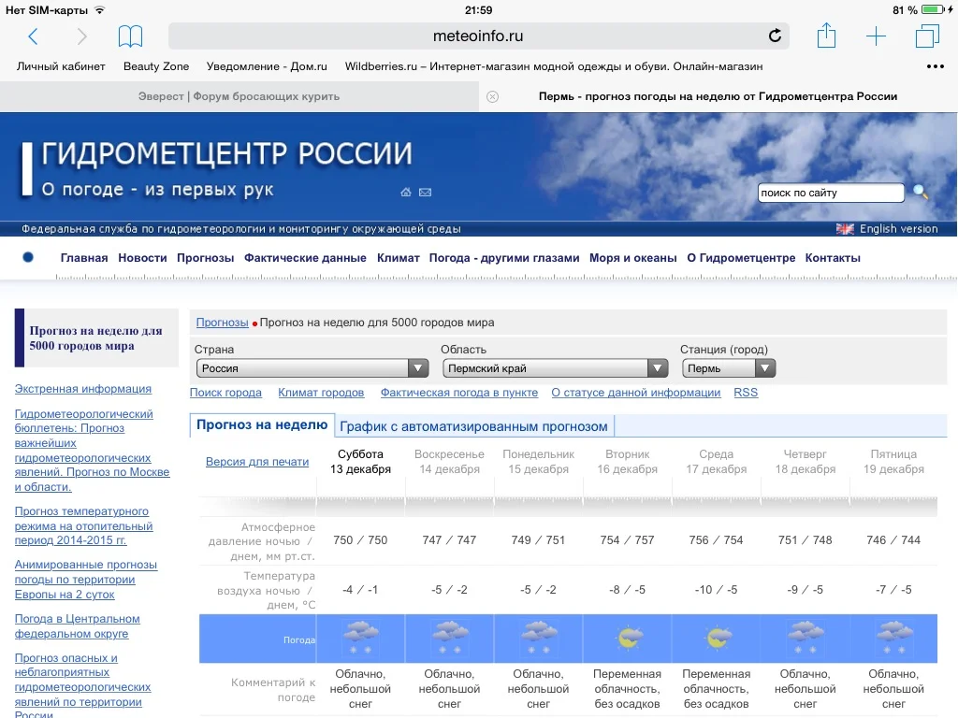
Task: Open the envelope email icon near the site logo
Action: [426, 192]
